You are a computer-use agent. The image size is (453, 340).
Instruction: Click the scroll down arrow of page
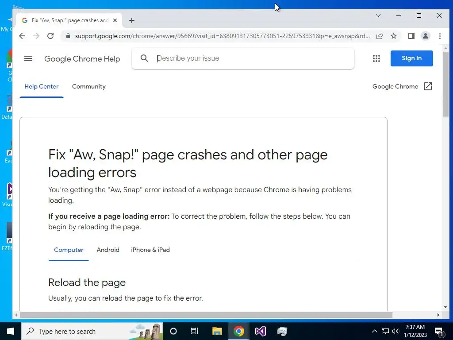445,307
